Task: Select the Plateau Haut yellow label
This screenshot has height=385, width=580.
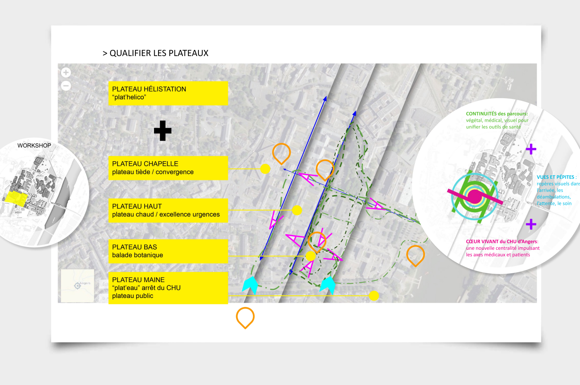Action: point(168,211)
